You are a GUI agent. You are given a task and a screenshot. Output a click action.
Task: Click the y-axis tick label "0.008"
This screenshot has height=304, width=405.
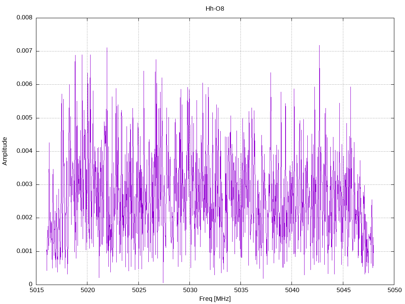(x=25, y=17)
